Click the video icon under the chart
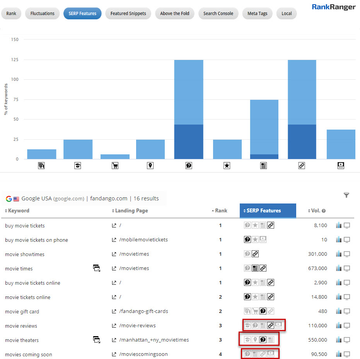The width and height of the screenshot is (360, 359). (x=341, y=166)
